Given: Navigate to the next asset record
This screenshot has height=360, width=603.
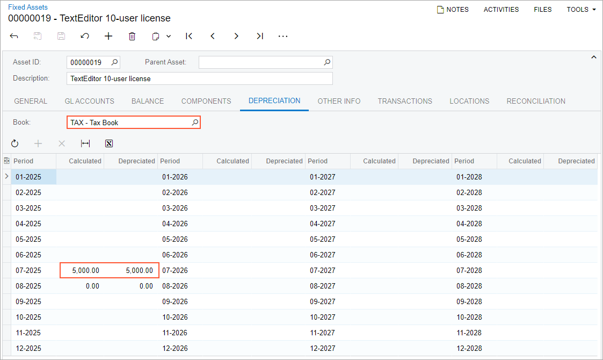Looking at the screenshot, I should [236, 36].
